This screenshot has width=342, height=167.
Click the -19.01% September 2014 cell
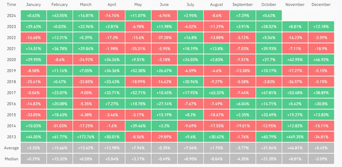[242, 126]
